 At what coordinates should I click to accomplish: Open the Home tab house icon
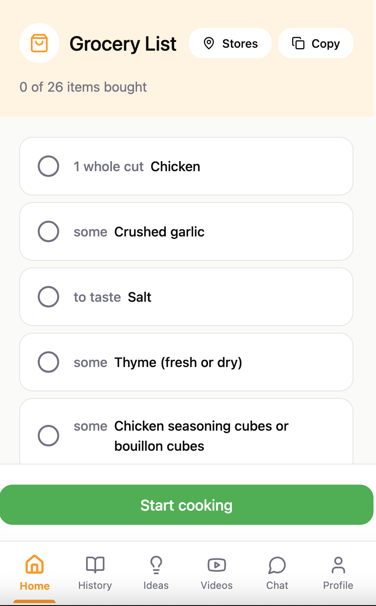click(35, 564)
